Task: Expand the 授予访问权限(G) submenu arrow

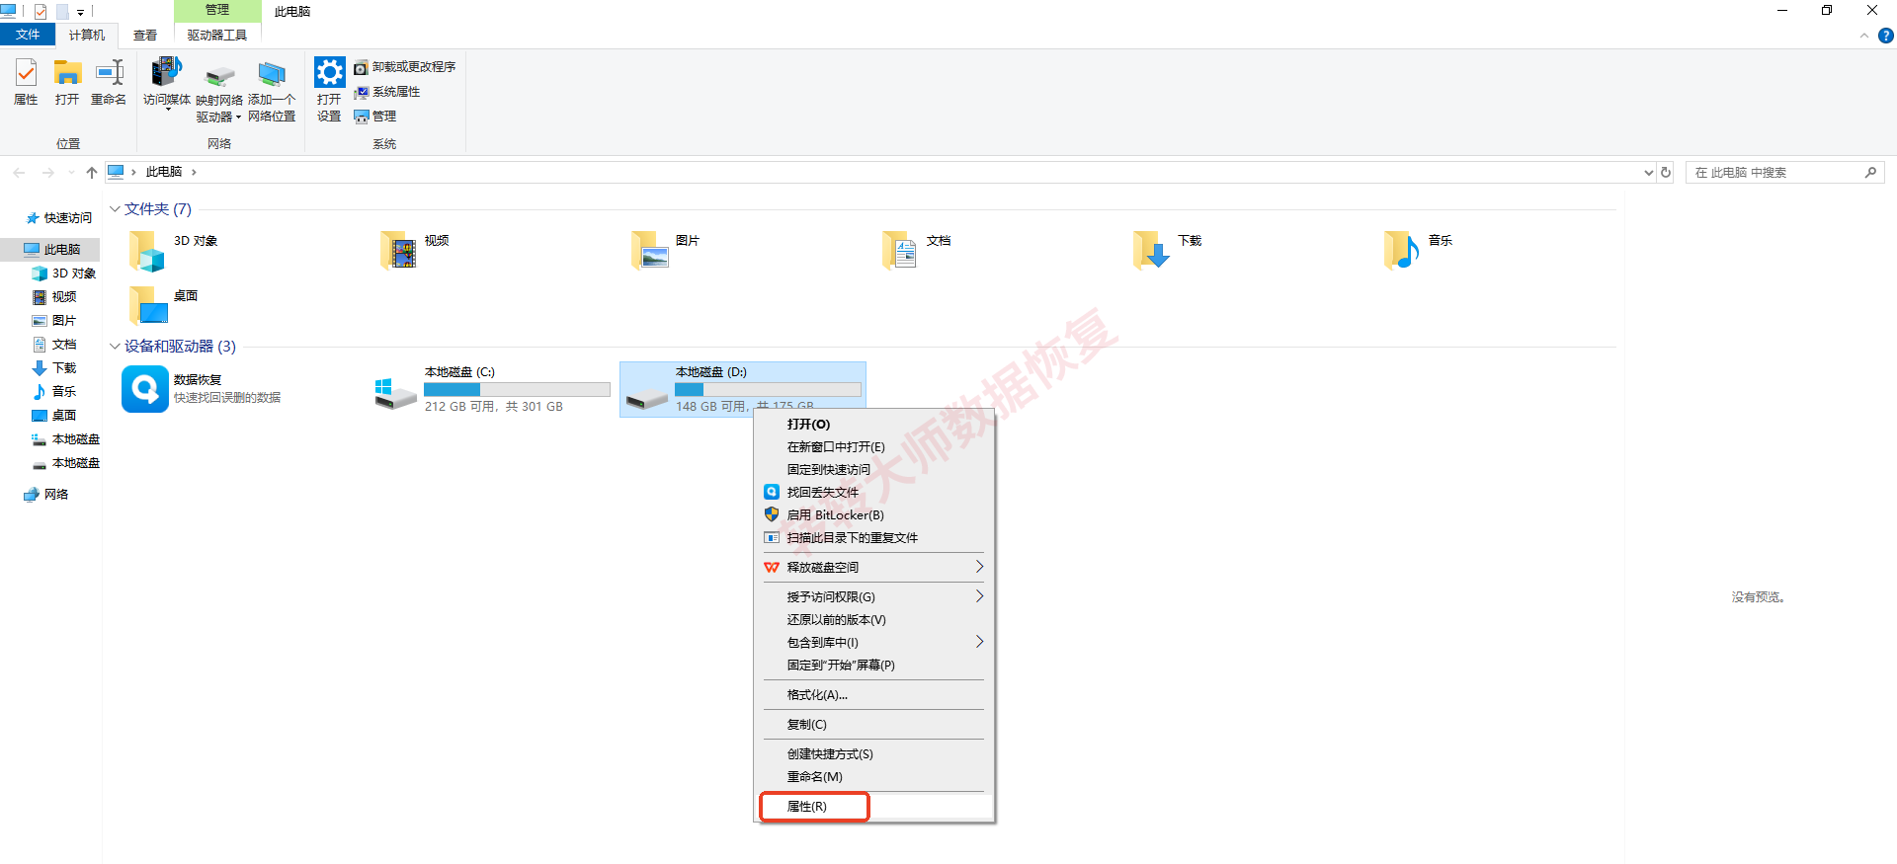Action: [979, 596]
